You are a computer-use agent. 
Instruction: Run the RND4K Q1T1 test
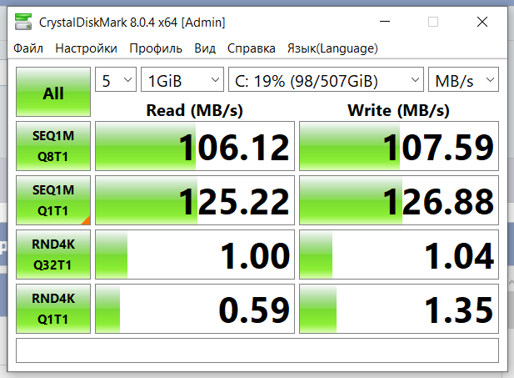(53, 309)
